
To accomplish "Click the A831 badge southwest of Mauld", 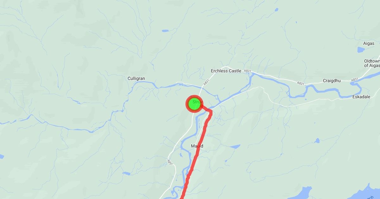I will [x=170, y=162].
